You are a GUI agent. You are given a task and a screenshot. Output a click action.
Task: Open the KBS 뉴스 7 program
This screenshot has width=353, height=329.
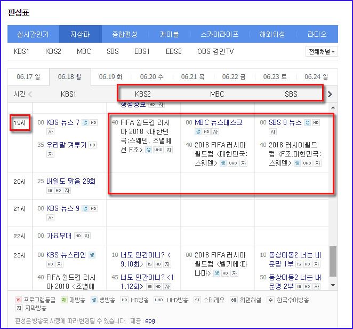63,122
